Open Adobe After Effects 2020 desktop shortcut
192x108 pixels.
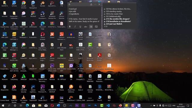pos(52,68)
